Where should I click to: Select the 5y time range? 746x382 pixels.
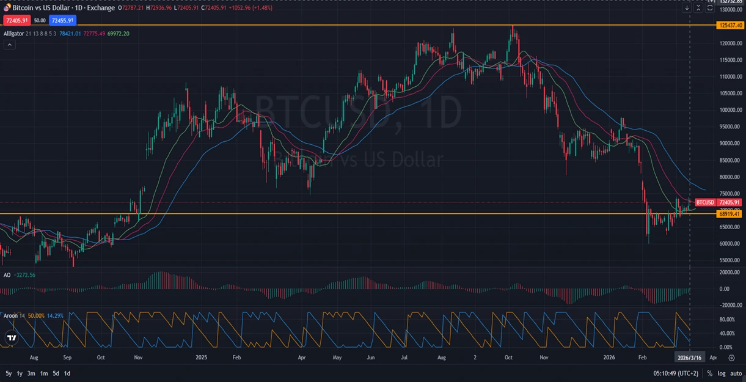click(9, 373)
